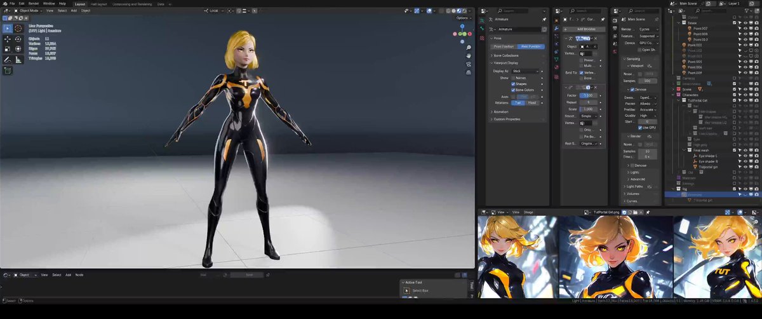The image size is (762, 319).
Task: Click the Pose Position button
Action: pos(504,46)
